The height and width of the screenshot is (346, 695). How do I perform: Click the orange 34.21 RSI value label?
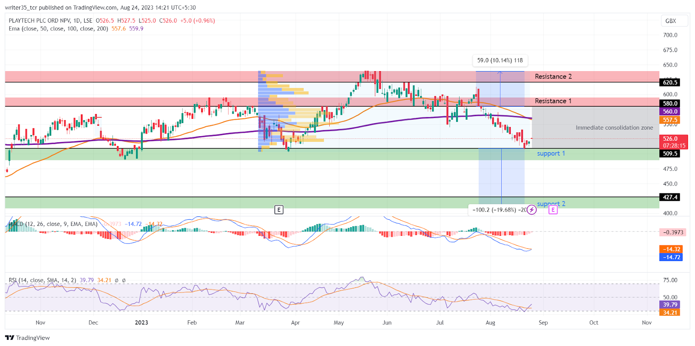click(670, 313)
